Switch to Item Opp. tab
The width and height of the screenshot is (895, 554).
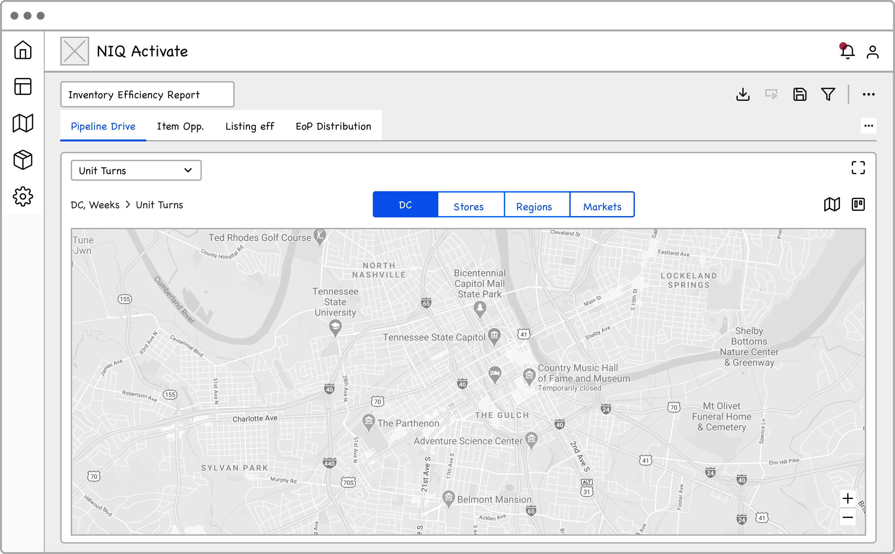tap(180, 126)
